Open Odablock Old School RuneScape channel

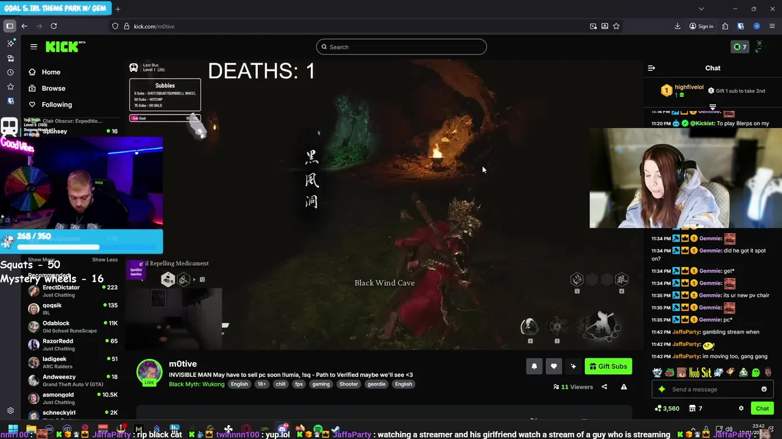point(73,326)
